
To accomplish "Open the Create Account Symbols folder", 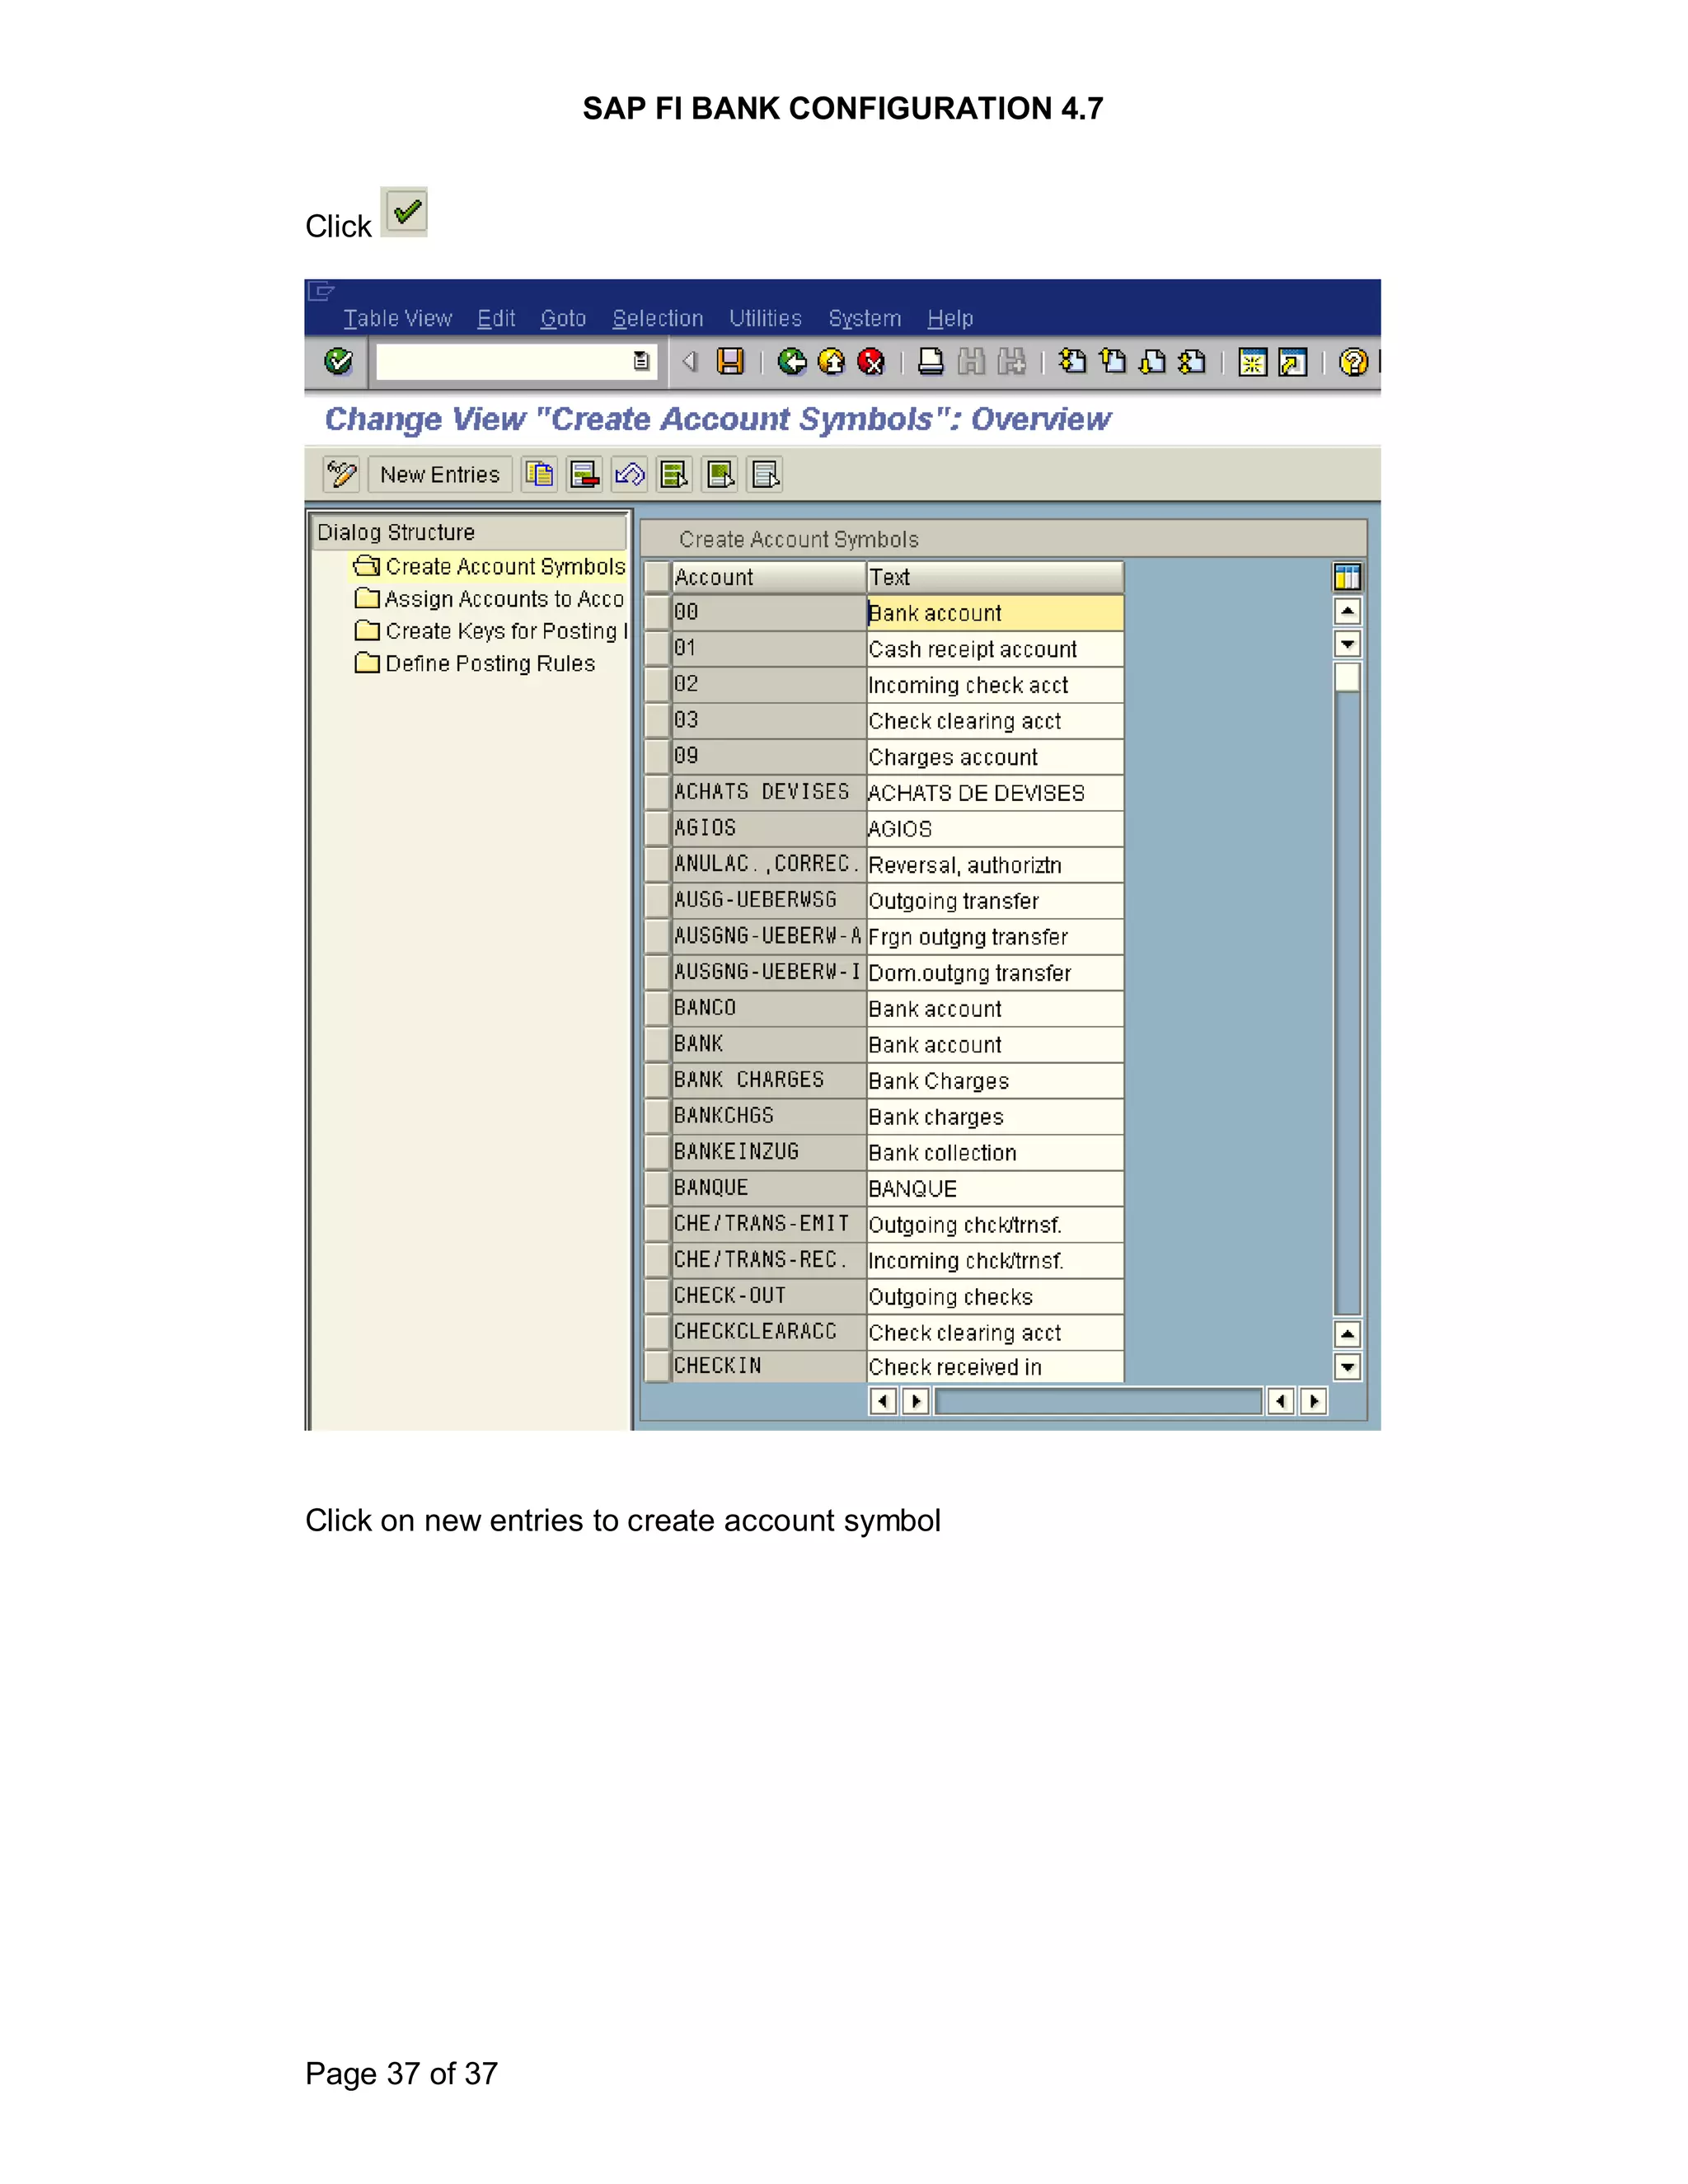I will [490, 566].
